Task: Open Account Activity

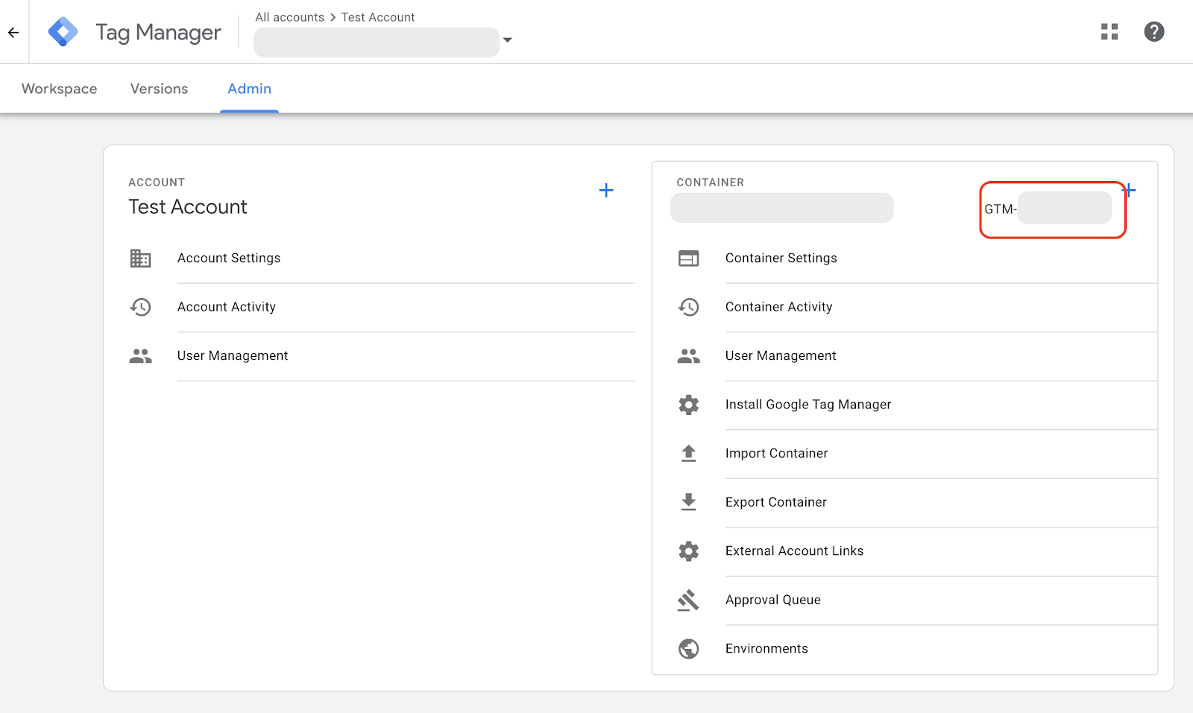Action: point(227,307)
